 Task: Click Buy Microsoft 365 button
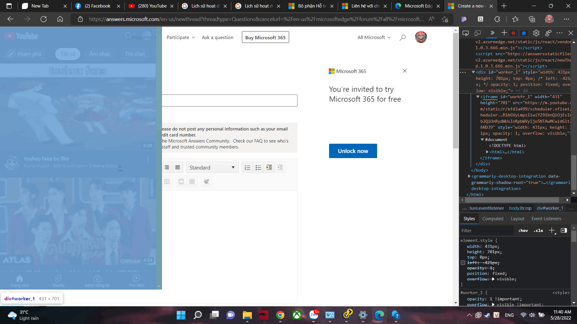pos(265,37)
